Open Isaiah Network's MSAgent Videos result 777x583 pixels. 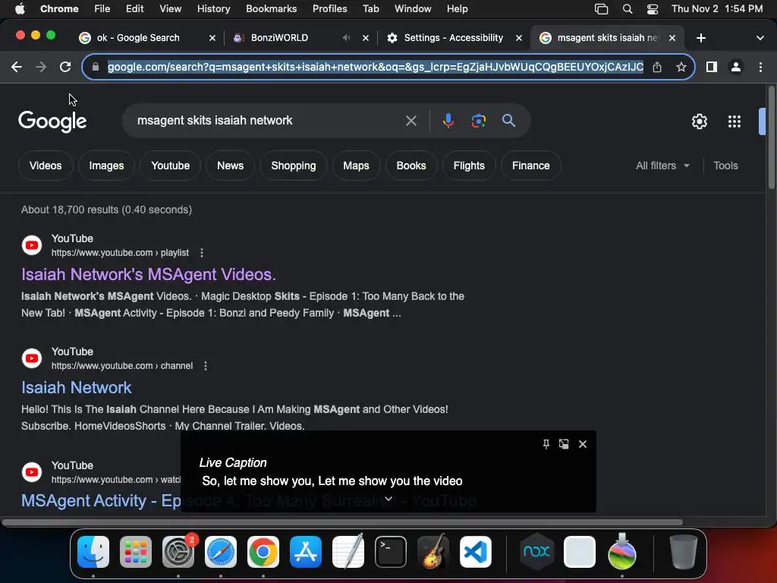pyautogui.click(x=149, y=274)
